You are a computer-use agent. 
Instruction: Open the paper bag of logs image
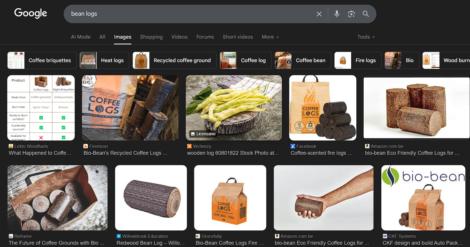tap(58, 198)
